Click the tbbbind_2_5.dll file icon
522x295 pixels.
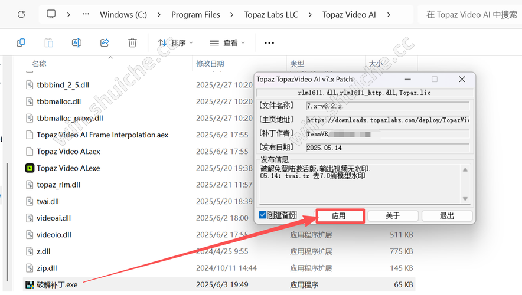click(30, 85)
